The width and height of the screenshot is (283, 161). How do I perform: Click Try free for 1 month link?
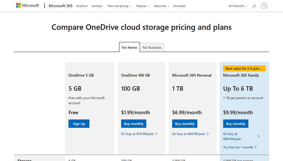point(240,147)
